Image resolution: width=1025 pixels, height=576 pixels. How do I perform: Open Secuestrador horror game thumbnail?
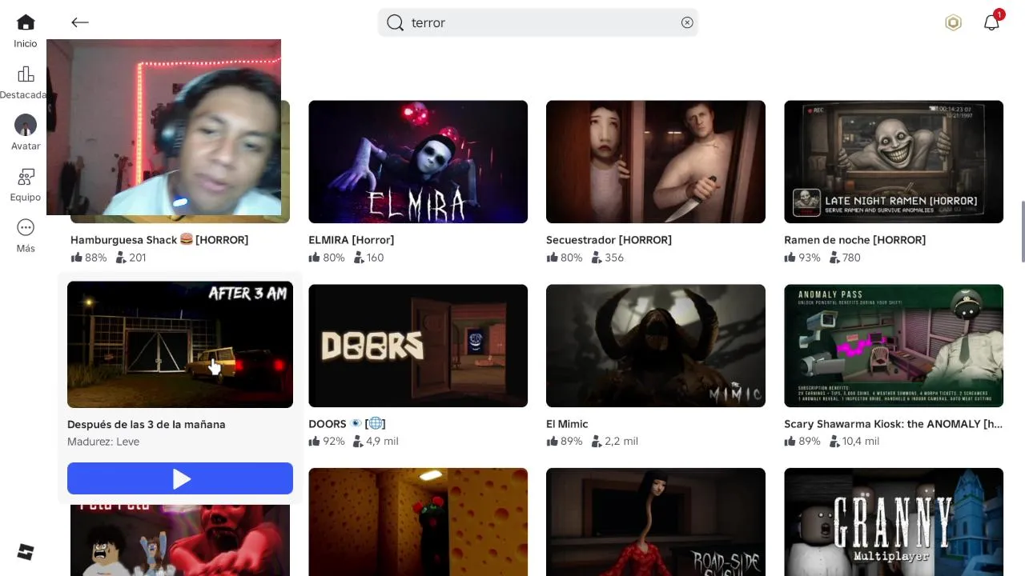tap(656, 162)
